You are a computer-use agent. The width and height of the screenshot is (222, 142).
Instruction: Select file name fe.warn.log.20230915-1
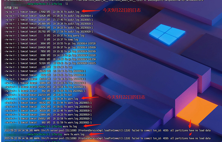[x=78, y=103]
